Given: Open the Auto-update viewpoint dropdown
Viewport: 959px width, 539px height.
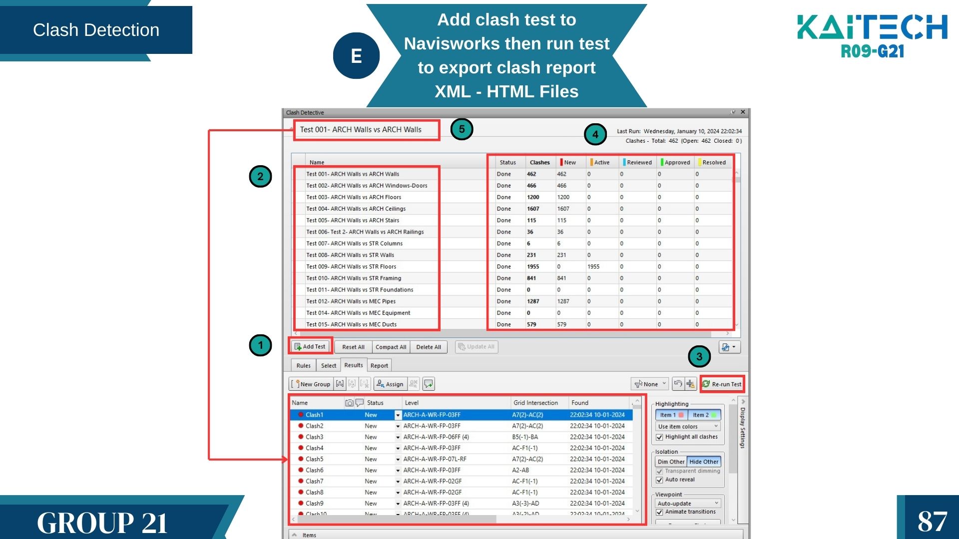Looking at the screenshot, I should 688,503.
